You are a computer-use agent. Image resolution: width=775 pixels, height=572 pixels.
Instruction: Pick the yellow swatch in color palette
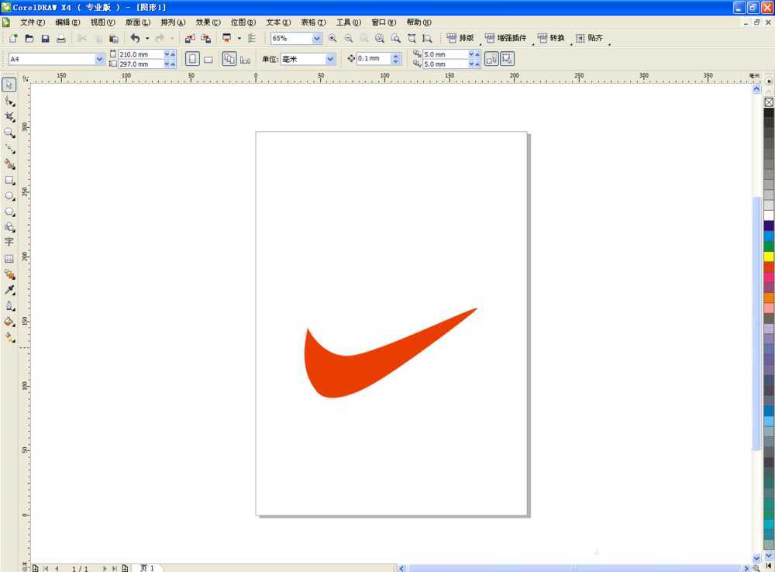click(x=769, y=257)
